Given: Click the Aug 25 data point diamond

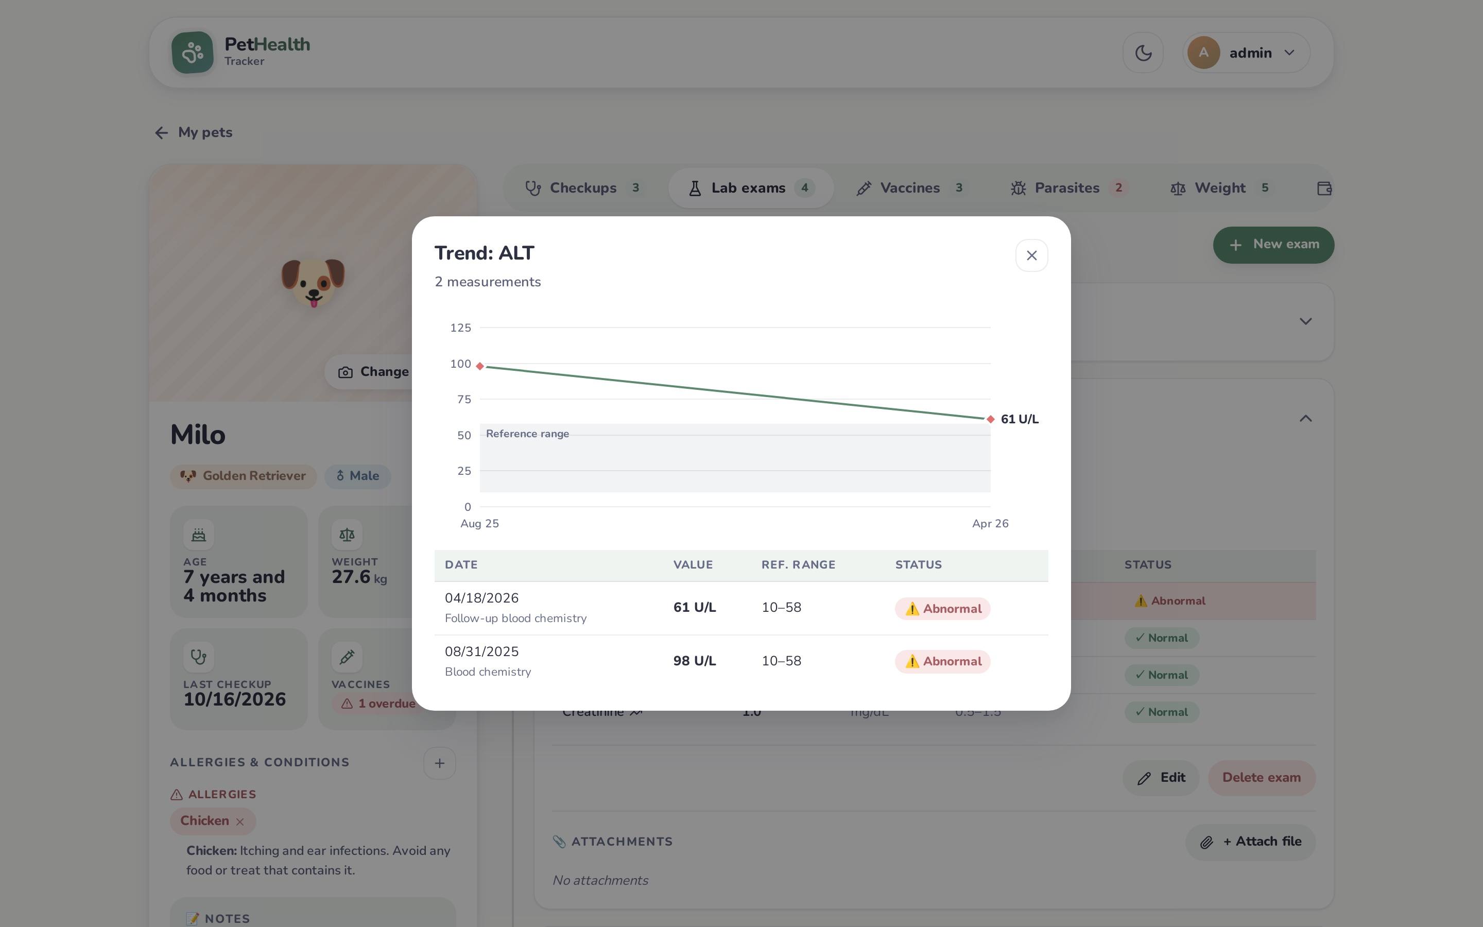Looking at the screenshot, I should (480, 366).
